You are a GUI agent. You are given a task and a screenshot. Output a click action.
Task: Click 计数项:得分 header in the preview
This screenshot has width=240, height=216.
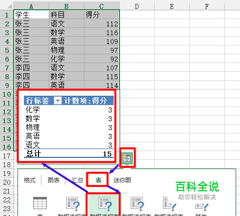(85, 100)
